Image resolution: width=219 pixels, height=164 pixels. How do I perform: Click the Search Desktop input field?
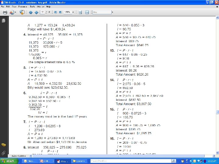pyautogui.click(x=131, y=161)
